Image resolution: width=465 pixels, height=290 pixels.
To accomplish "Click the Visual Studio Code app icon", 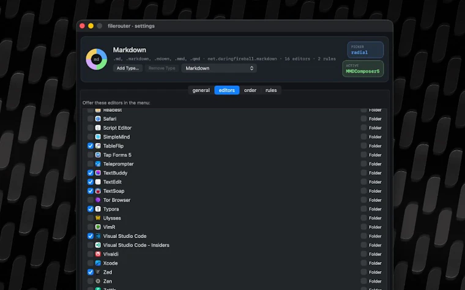I will click(x=98, y=236).
